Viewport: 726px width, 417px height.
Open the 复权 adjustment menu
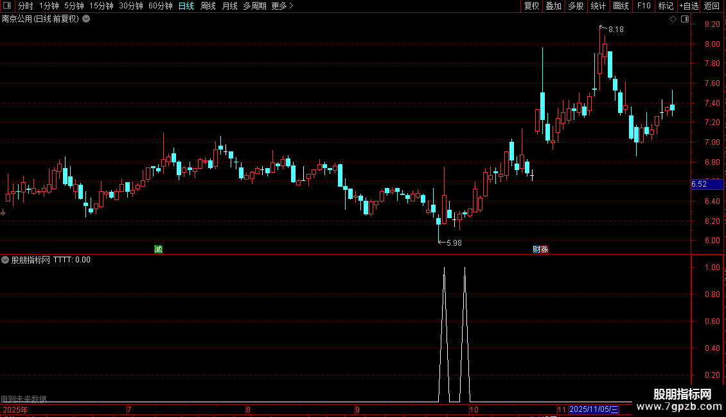(x=531, y=6)
